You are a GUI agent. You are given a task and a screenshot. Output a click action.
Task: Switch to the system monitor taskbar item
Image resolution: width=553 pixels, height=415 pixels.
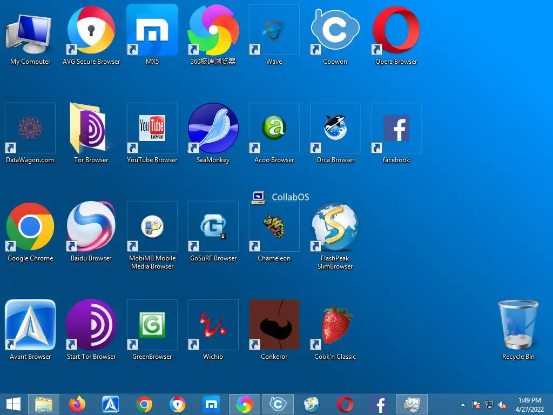(412, 404)
